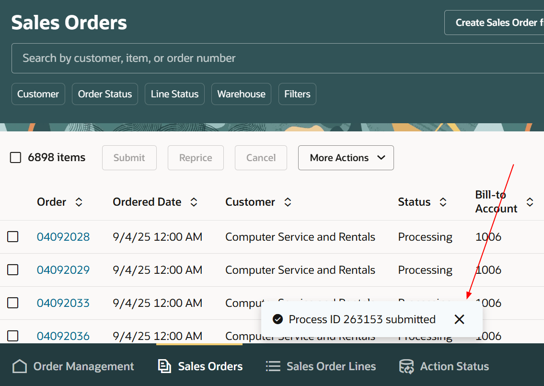
Task: Click the Create Sales Order button
Action: 499,22
